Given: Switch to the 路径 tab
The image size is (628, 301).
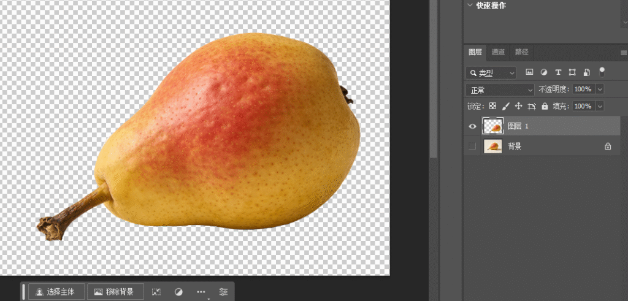Looking at the screenshot, I should coord(521,52).
